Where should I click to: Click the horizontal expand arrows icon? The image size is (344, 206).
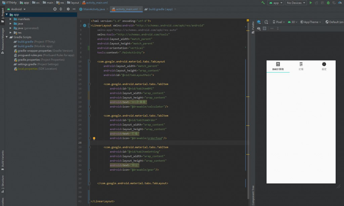pyautogui.click(x=272, y=29)
